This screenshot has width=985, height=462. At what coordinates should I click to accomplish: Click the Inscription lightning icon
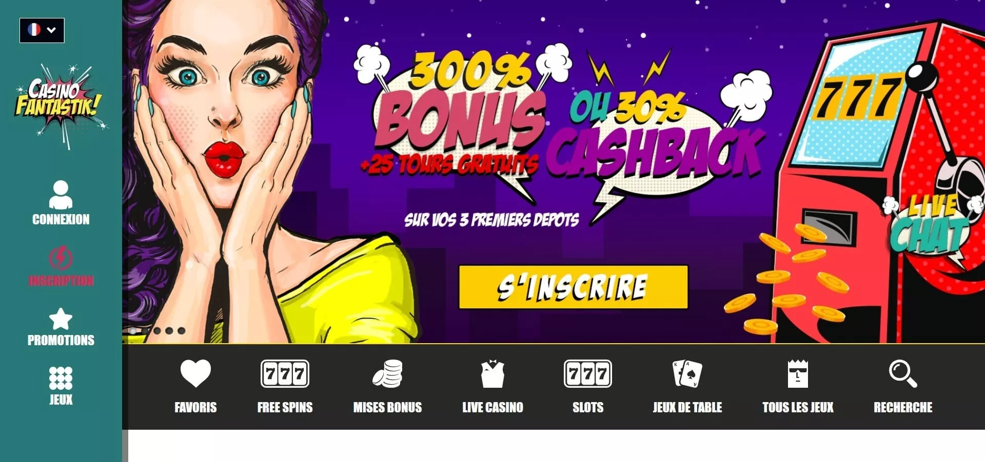(x=61, y=258)
